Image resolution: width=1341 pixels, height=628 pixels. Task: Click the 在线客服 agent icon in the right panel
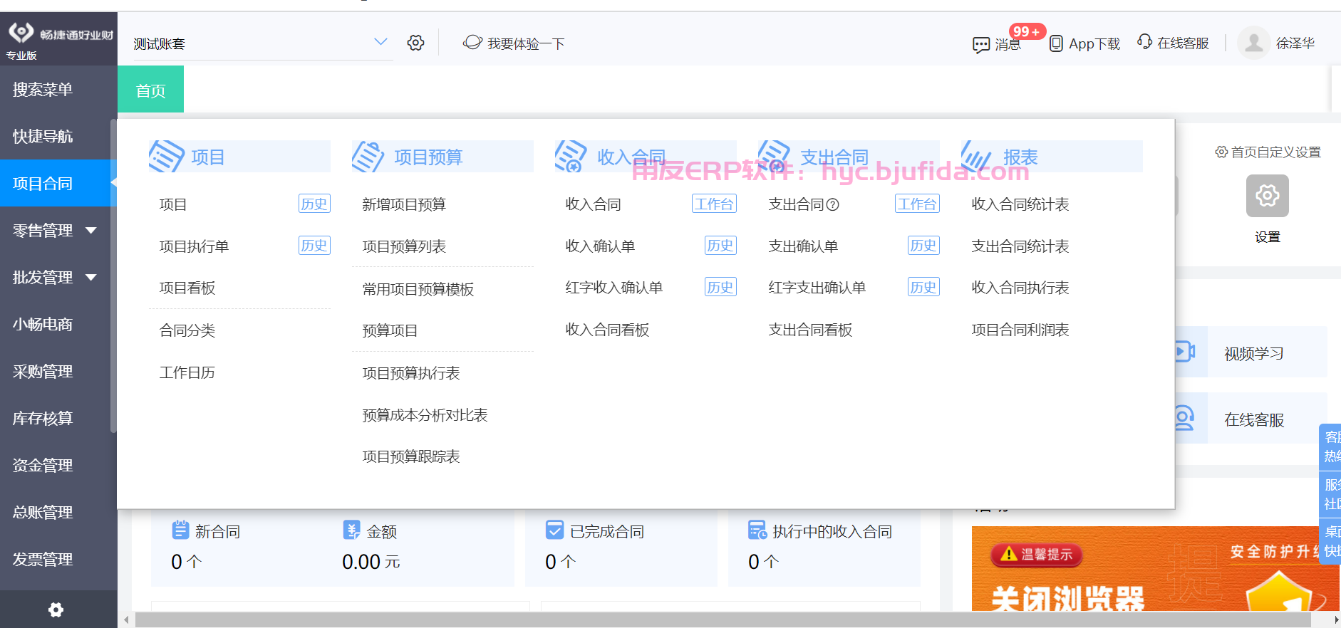click(1184, 418)
